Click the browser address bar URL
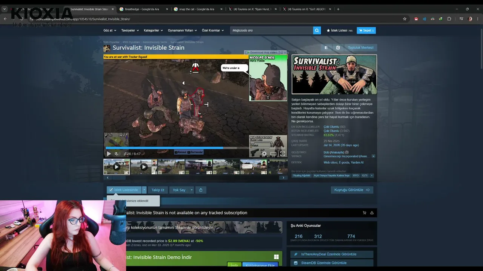The width and height of the screenshot is (483, 271). (x=83, y=19)
